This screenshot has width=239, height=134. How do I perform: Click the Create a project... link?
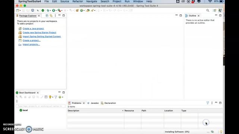coord(32,41)
